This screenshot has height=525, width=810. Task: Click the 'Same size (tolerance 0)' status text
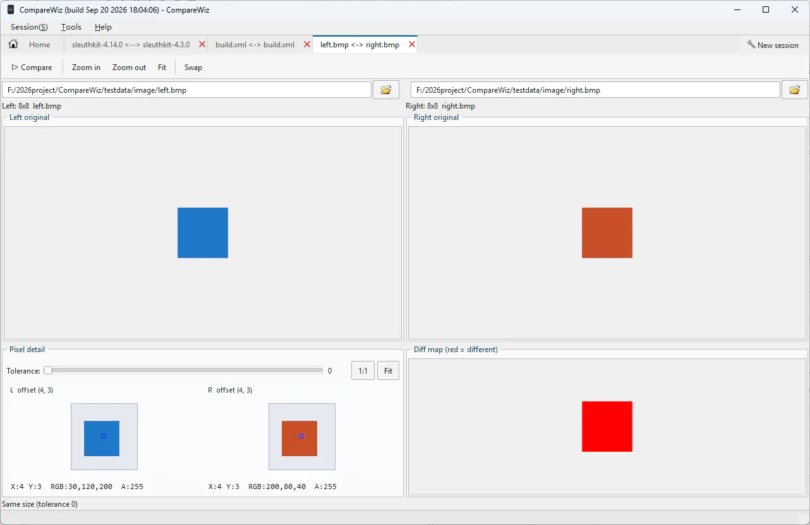pyautogui.click(x=40, y=504)
